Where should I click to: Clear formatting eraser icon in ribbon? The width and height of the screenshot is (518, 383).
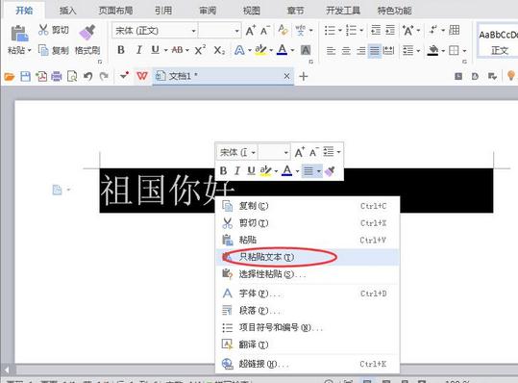click(283, 30)
